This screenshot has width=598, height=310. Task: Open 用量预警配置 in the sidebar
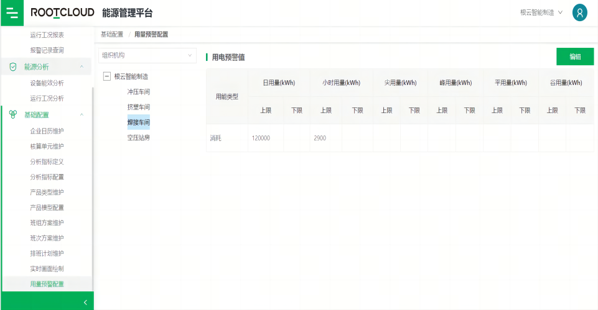tap(47, 285)
